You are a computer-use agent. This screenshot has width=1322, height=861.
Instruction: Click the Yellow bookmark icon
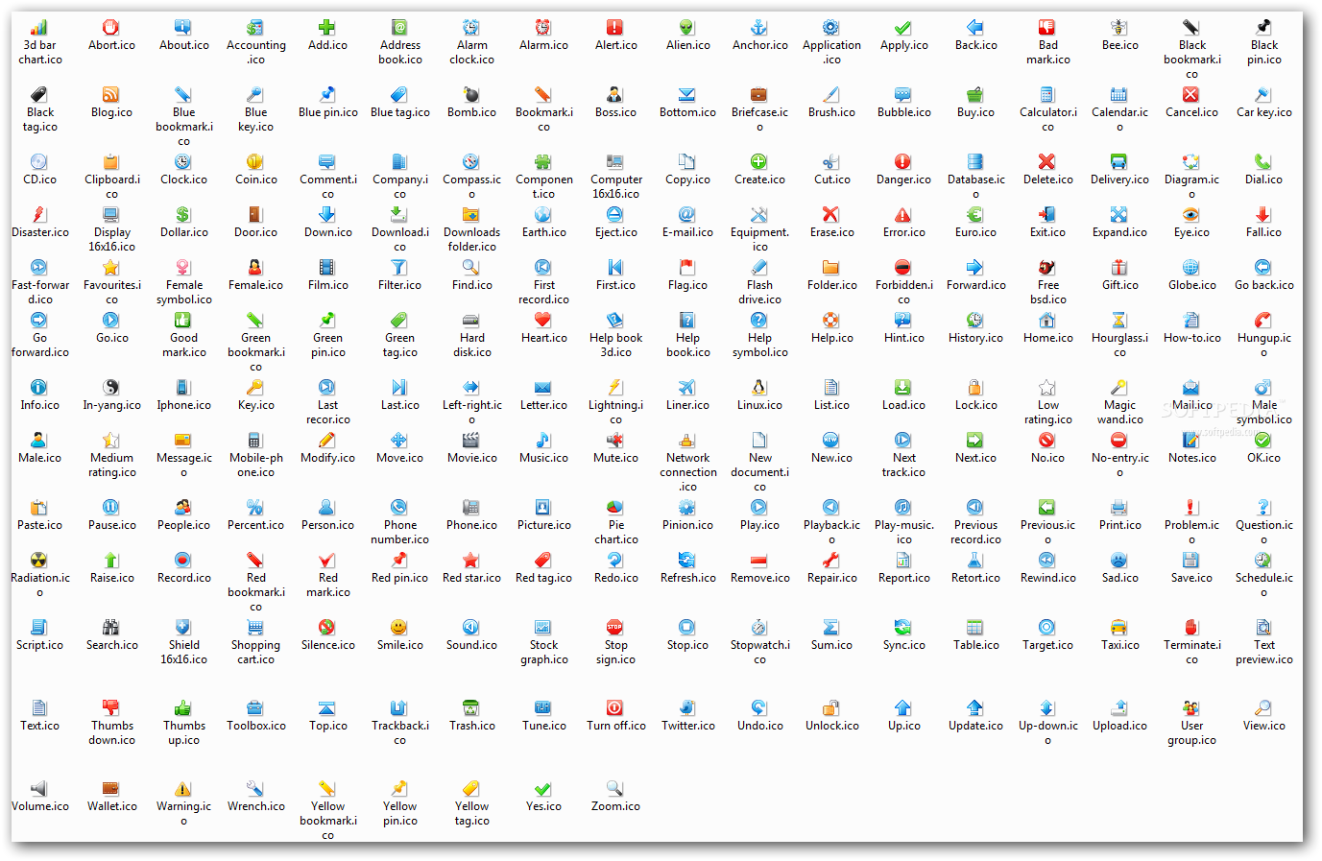point(327,787)
